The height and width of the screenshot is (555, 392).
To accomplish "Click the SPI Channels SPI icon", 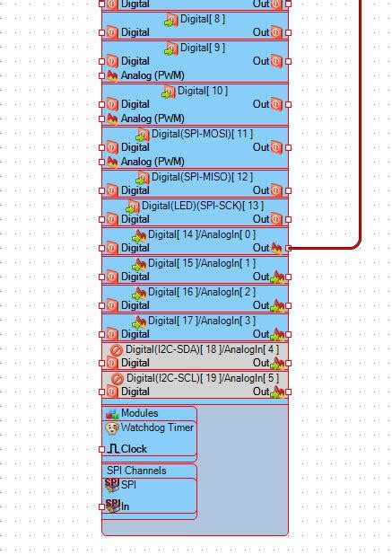I will coord(112,485).
